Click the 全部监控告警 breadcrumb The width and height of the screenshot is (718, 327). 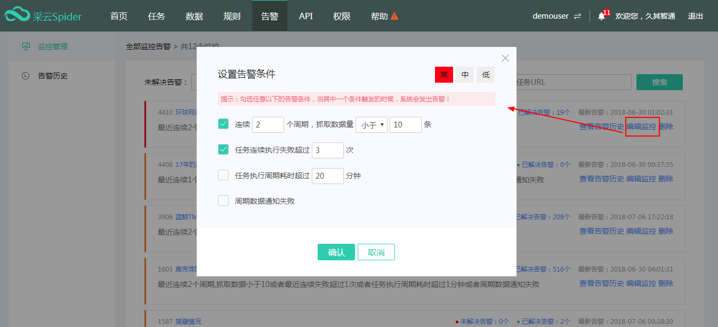[148, 46]
